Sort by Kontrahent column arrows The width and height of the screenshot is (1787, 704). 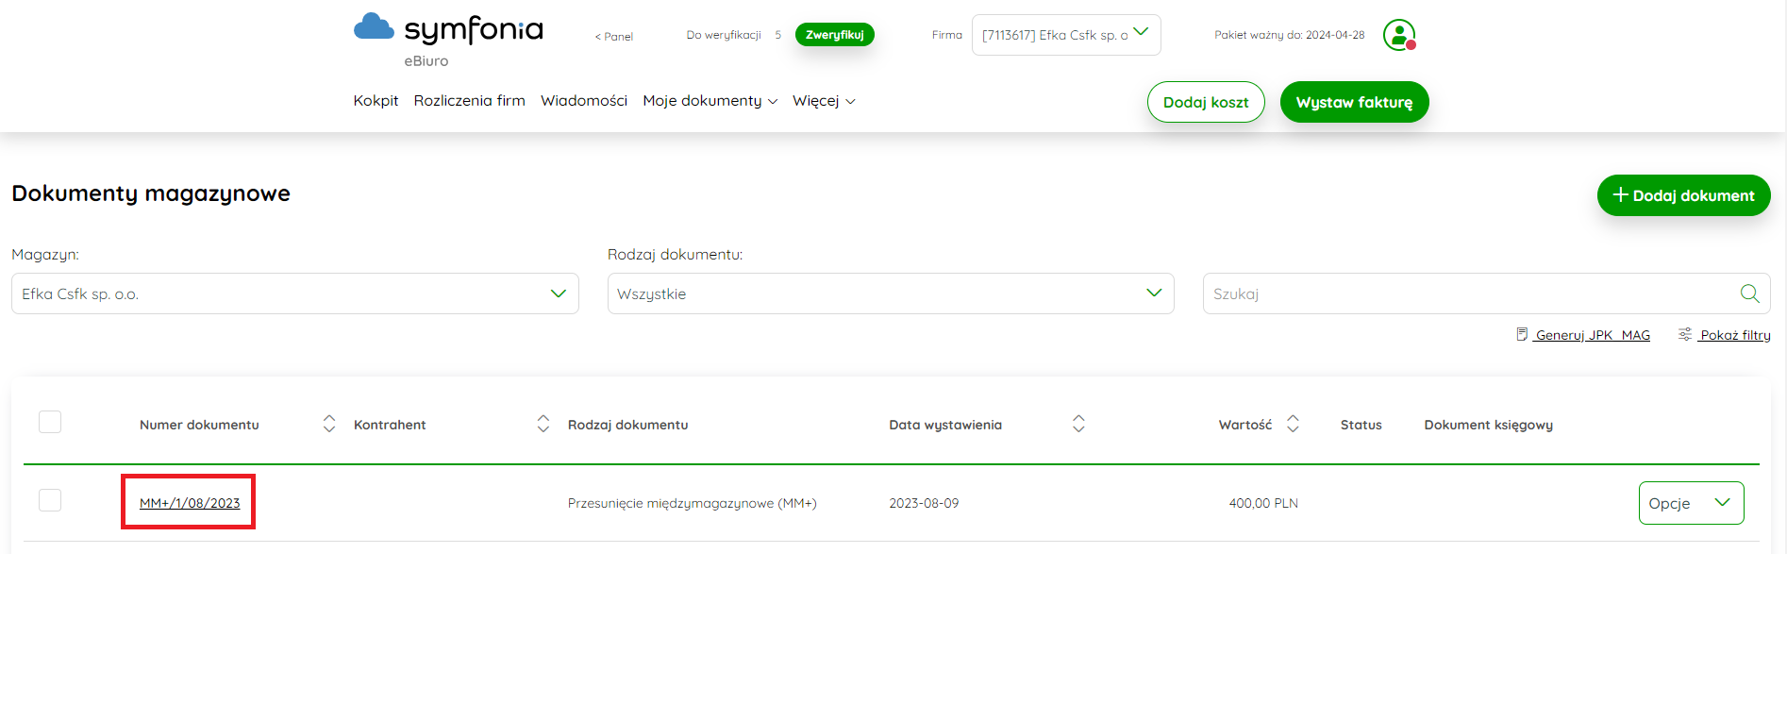[543, 424]
